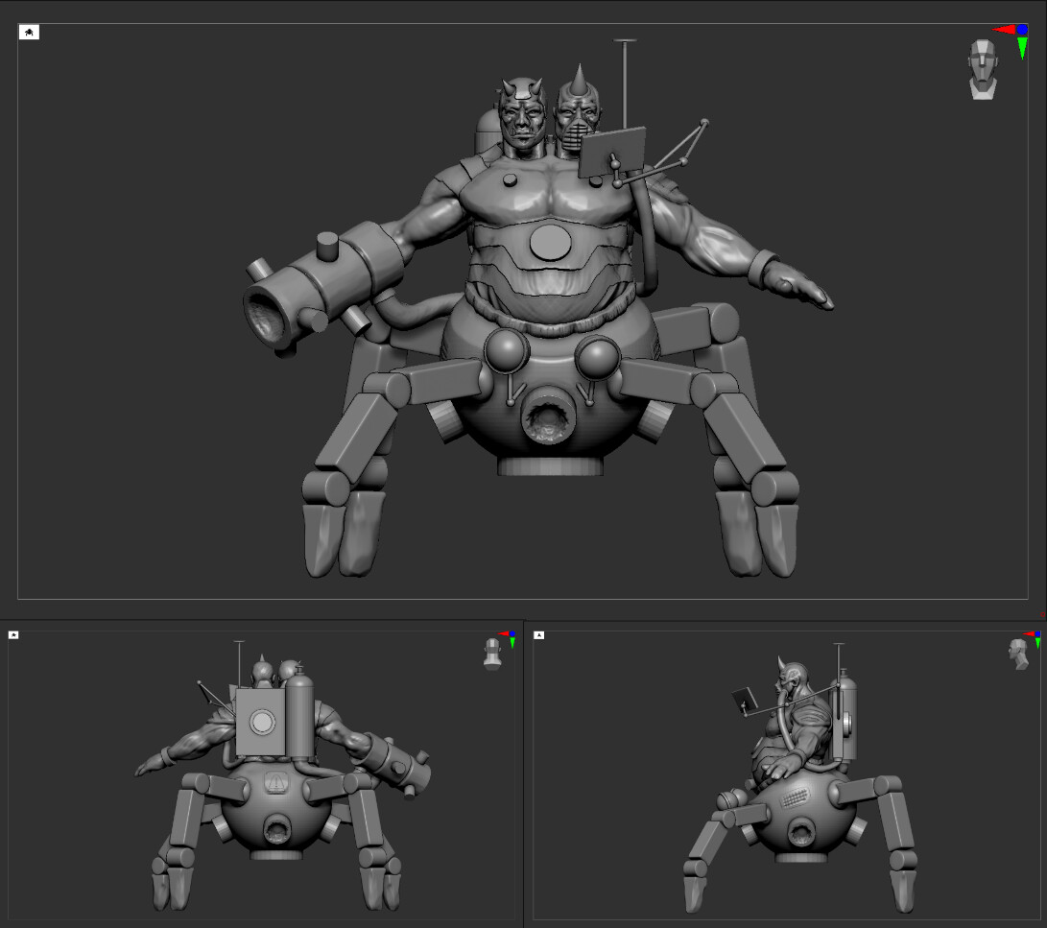The width and height of the screenshot is (1047, 928).
Task: Click the monitor screen on the front-view model
Action: [609, 151]
